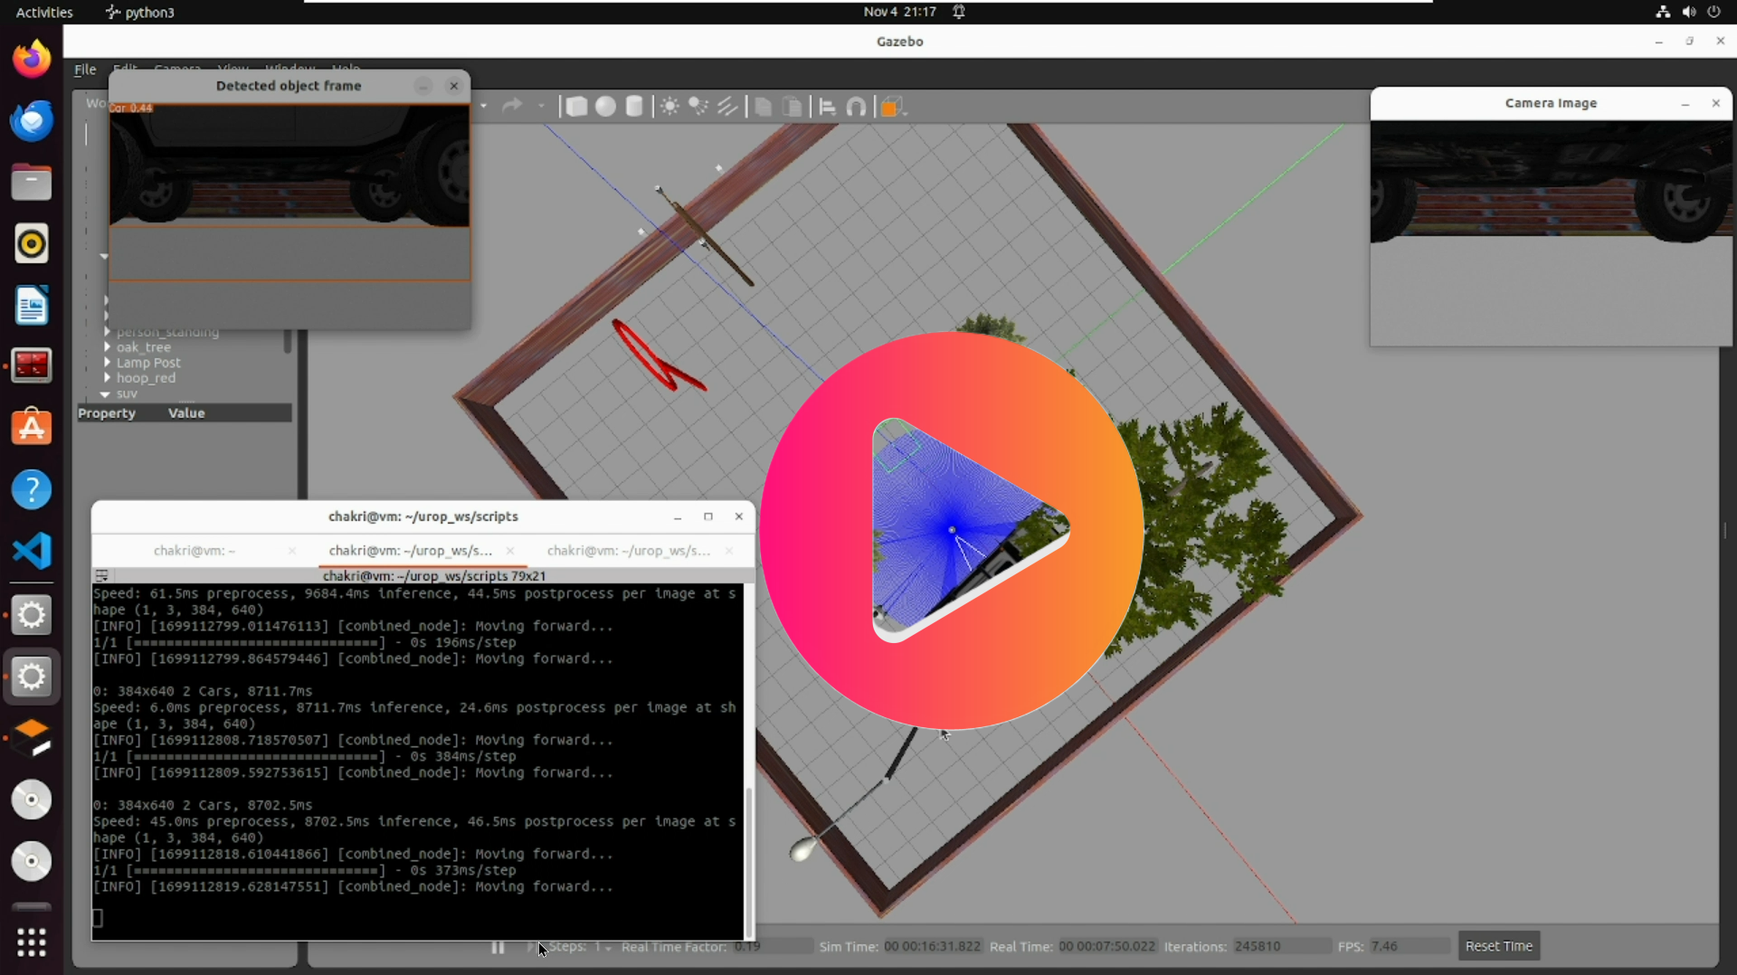Insert a box shape from toolbar
Screen dimensions: 1737x975
[576, 107]
